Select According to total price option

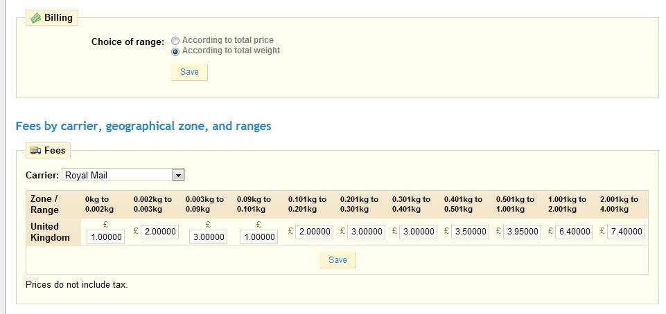tap(175, 41)
